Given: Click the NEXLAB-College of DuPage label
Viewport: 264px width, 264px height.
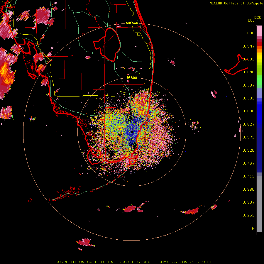Looking at the screenshot, I should [236, 3].
